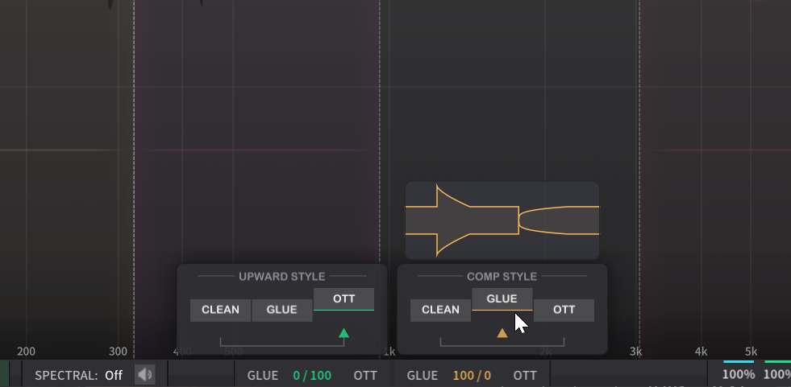
Task: Click the 100% value under the green bar
Action: (x=777, y=375)
